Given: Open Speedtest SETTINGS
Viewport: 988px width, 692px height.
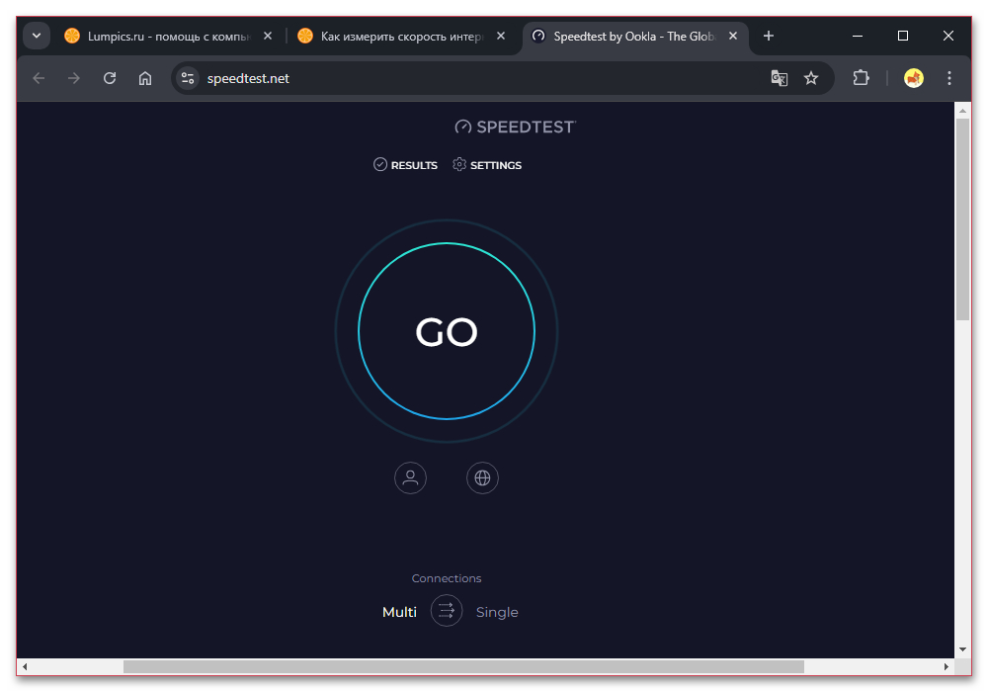Looking at the screenshot, I should click(487, 165).
